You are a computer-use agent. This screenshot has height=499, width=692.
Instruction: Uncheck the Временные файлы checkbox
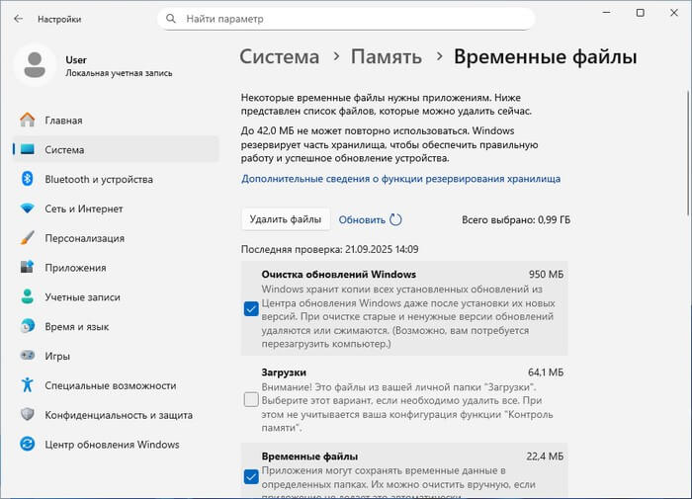[x=251, y=476]
